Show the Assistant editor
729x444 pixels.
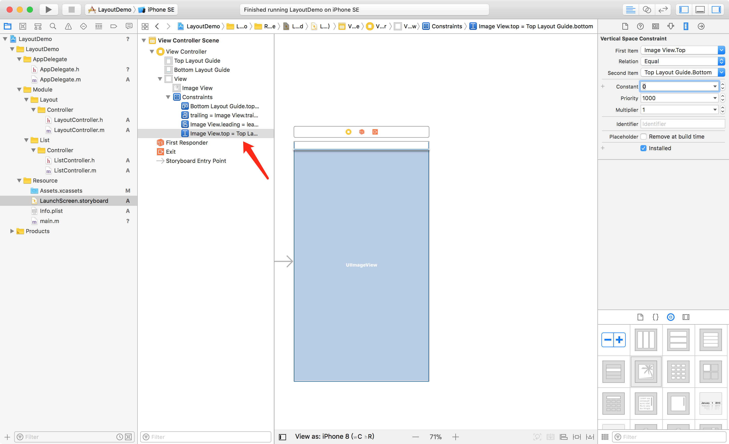(x=647, y=9)
